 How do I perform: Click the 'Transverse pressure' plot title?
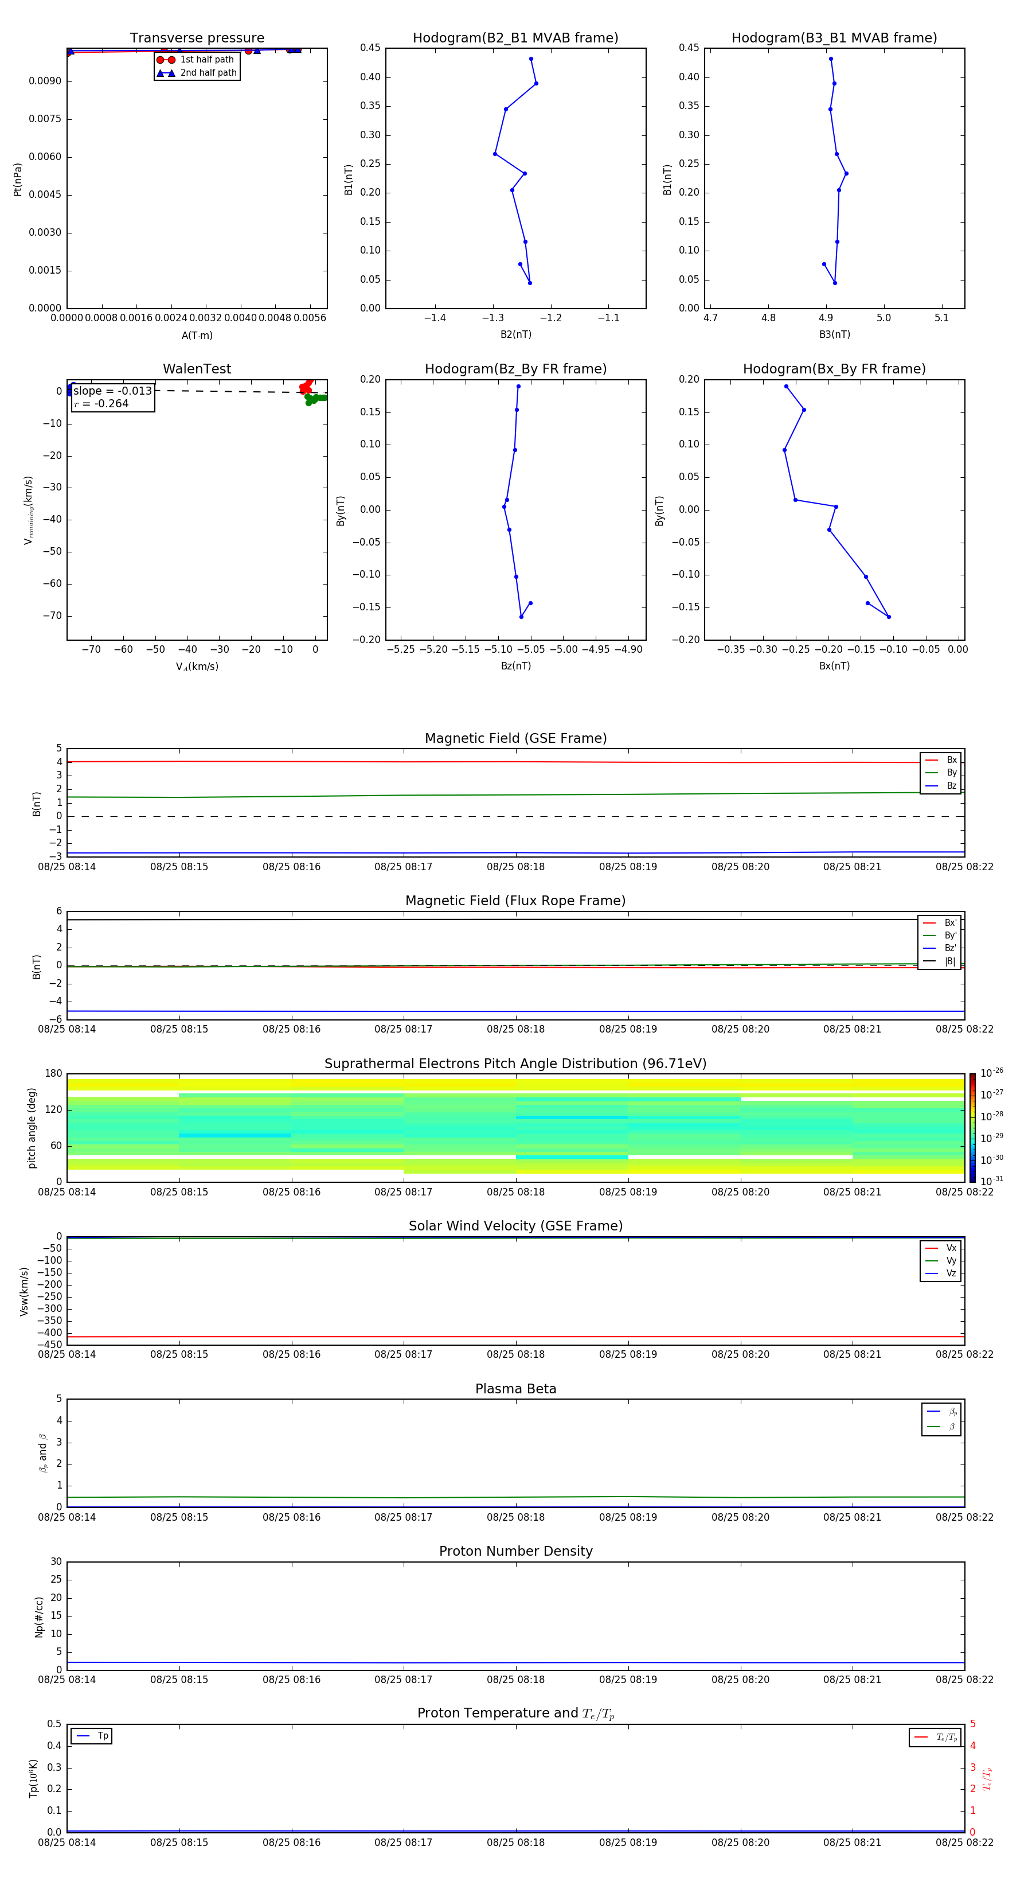tap(197, 38)
